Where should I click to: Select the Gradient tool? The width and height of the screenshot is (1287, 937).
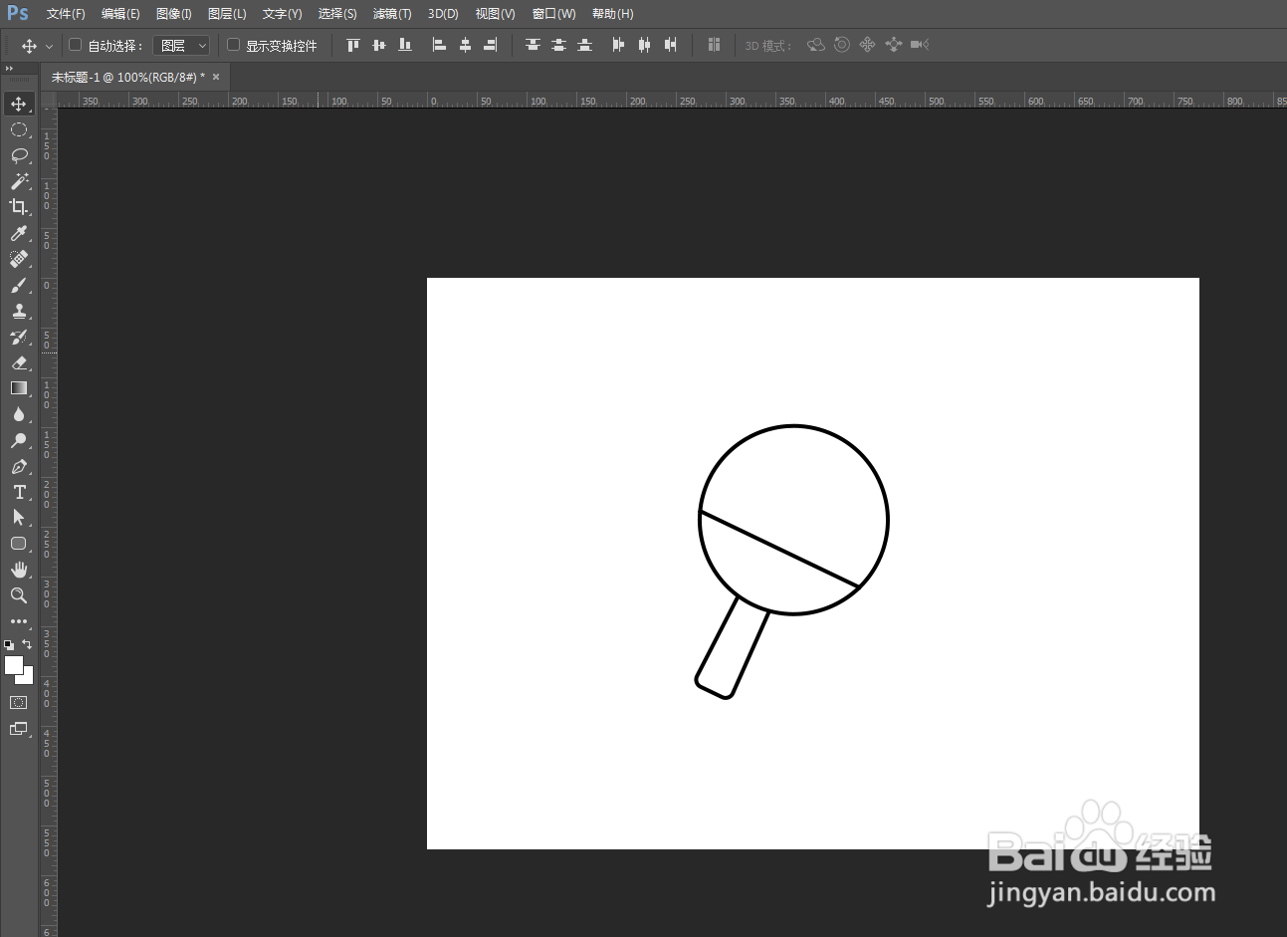coord(19,388)
